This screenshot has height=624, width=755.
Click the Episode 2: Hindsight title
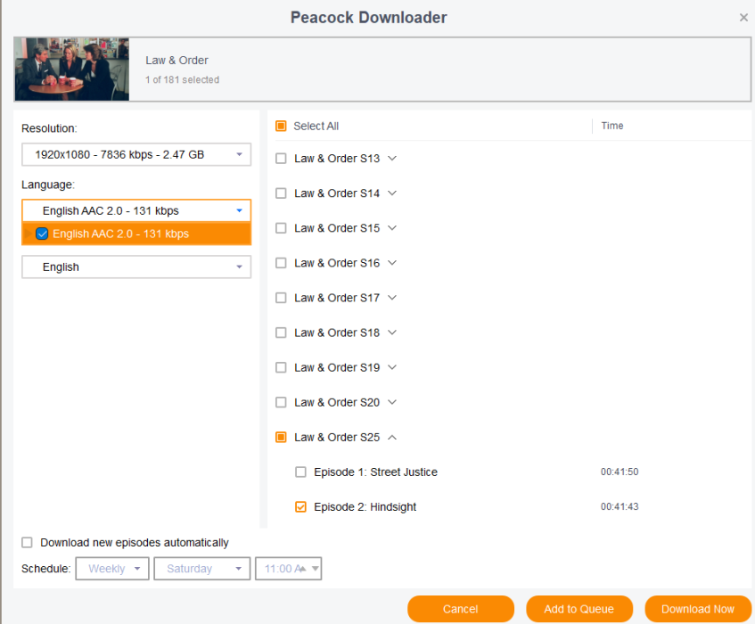(x=365, y=507)
